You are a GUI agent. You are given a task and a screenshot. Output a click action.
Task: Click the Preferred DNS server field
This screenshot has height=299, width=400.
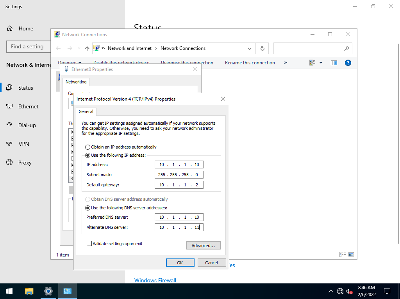point(179,217)
